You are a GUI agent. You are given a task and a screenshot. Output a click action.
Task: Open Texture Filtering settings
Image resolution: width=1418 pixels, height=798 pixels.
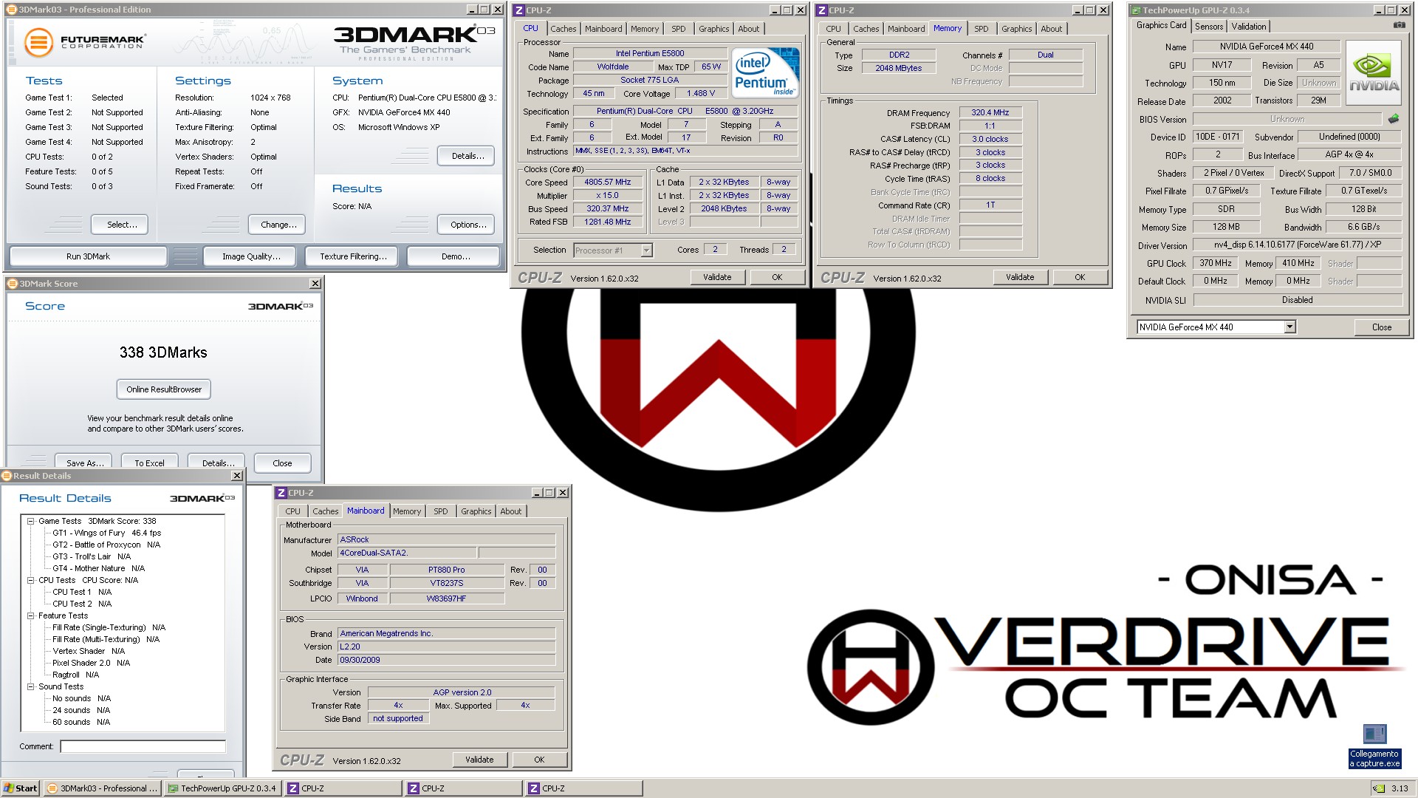click(353, 256)
